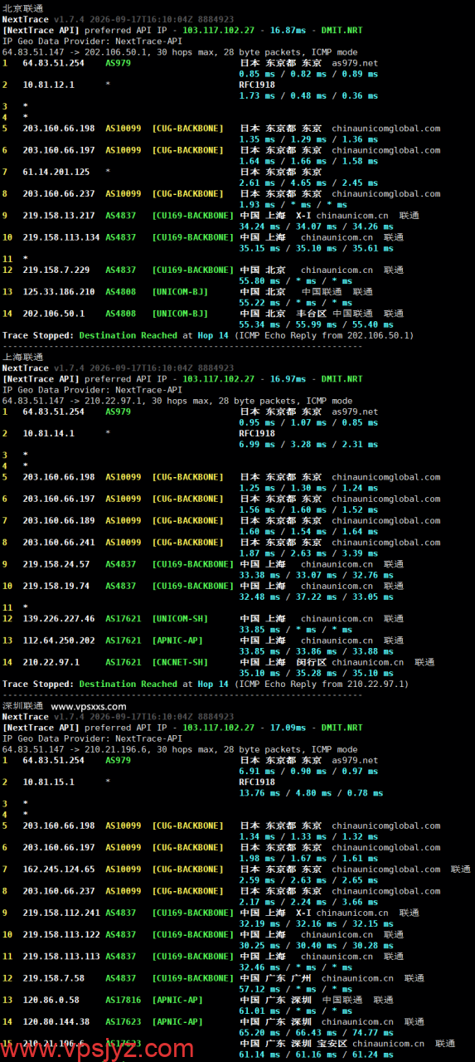This screenshot has height=1062, width=475.
Task: Select hop IP 219.158.113.122
Action: [x=61, y=934]
